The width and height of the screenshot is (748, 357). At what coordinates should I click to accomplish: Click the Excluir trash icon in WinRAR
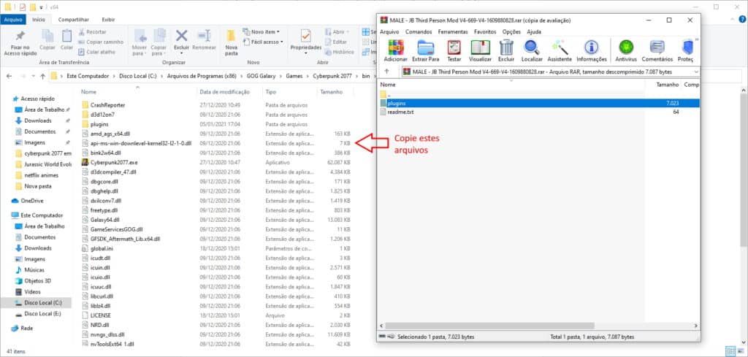[x=506, y=47]
